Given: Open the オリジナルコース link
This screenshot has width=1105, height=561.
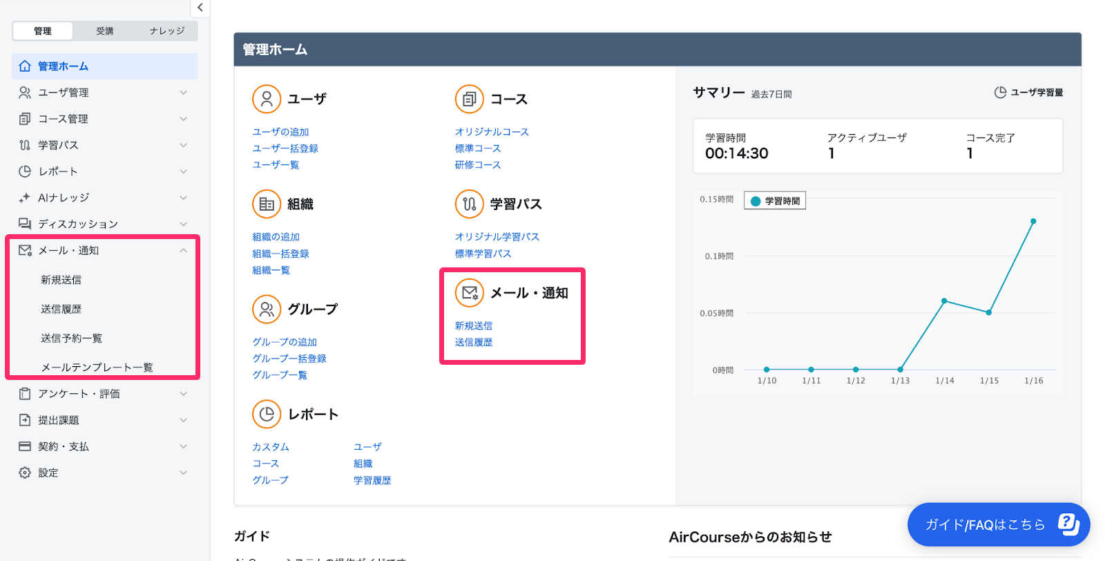Looking at the screenshot, I should (x=492, y=132).
